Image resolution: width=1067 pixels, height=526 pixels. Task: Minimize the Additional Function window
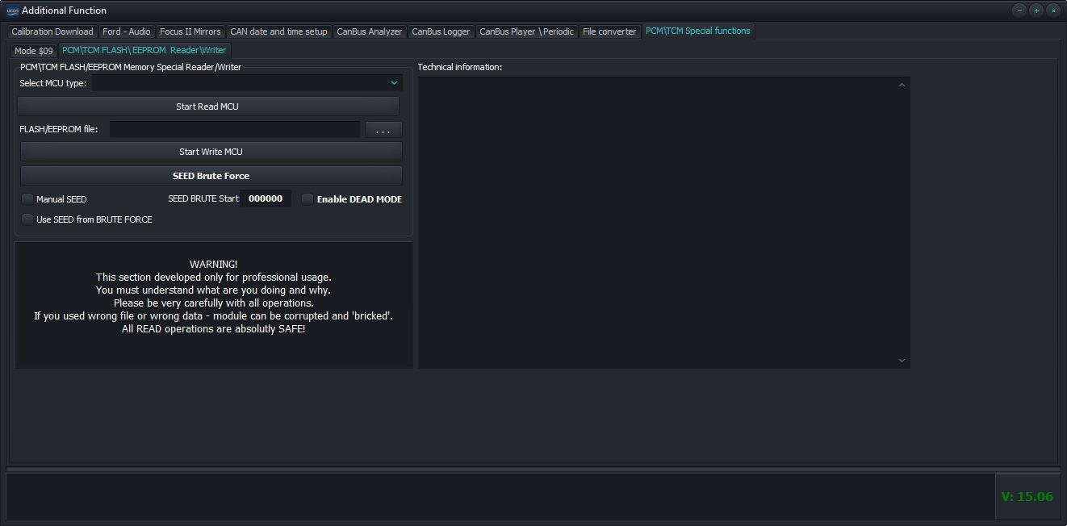[x=1019, y=10]
